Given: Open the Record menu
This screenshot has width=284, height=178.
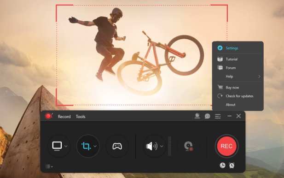Looking at the screenshot, I should point(64,117).
